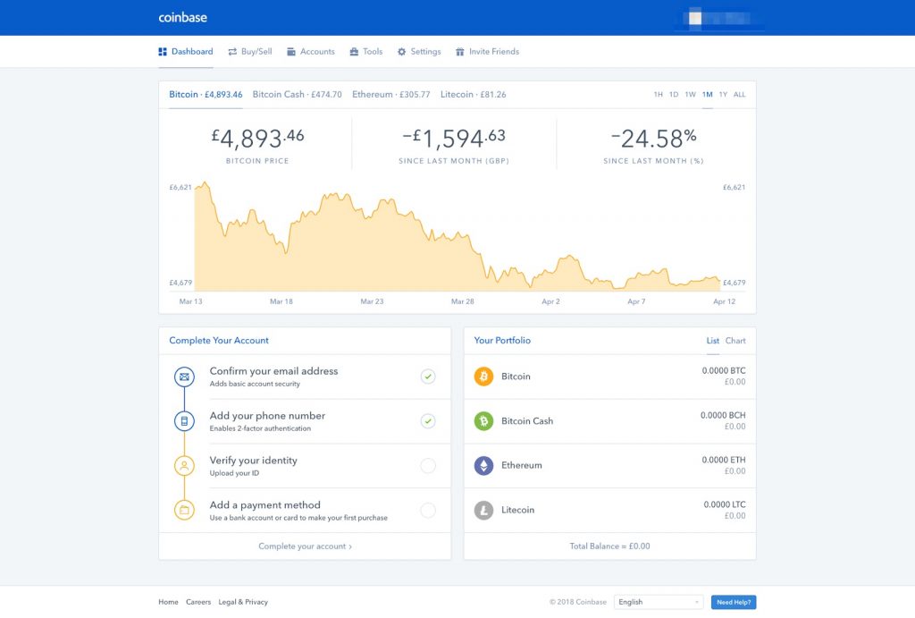The width and height of the screenshot is (915, 618).
Task: Click the Accounts wallet icon
Action: click(x=291, y=52)
